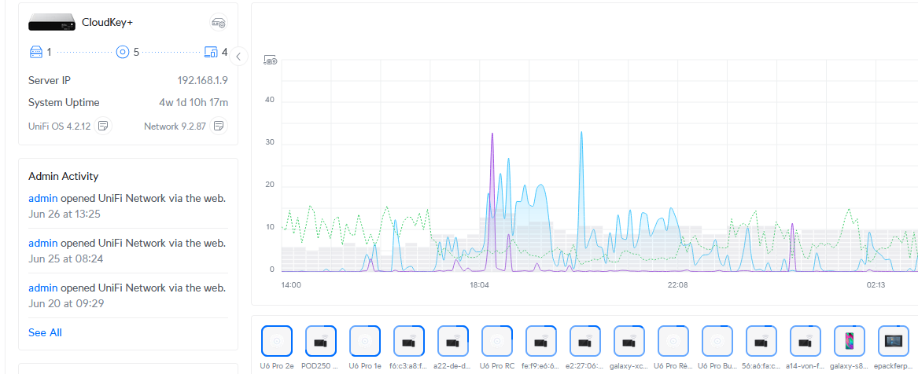This screenshot has width=918, height=374.
Task: Click the Jun 20 at 09:29 timestamp
Action: click(x=65, y=303)
